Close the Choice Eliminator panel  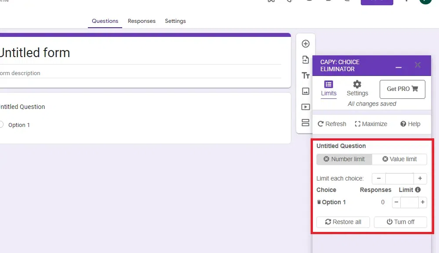(x=418, y=65)
